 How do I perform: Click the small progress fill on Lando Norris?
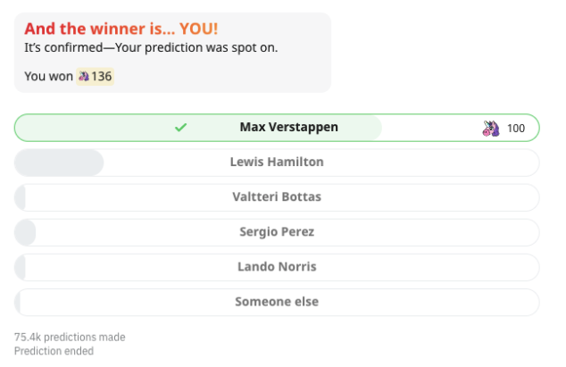[21, 267]
